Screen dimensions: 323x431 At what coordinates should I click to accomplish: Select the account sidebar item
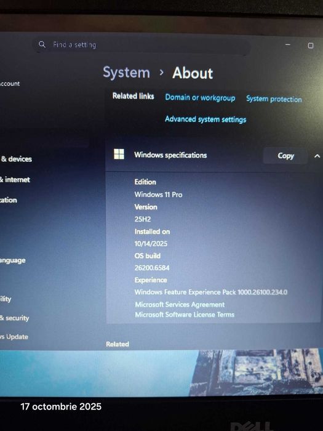coord(10,84)
